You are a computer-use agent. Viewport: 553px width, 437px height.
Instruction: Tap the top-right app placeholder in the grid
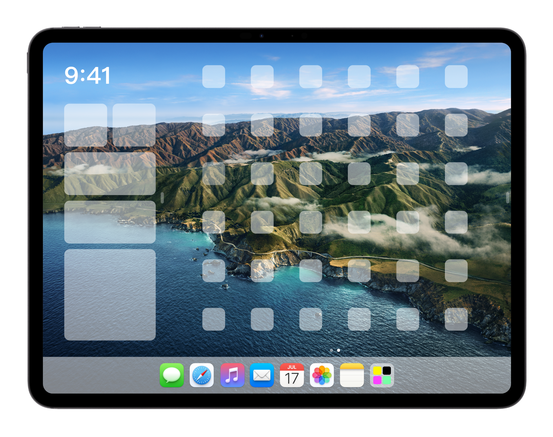[456, 77]
